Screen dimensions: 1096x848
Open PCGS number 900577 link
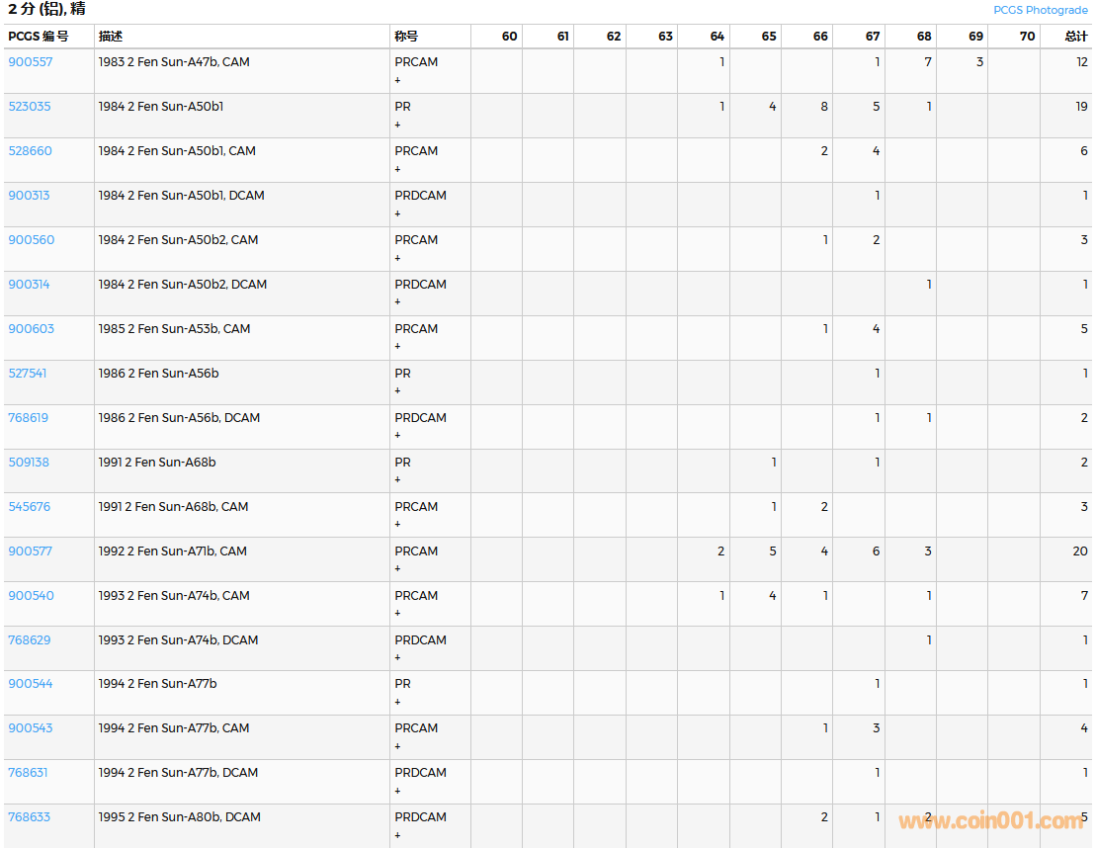31,551
